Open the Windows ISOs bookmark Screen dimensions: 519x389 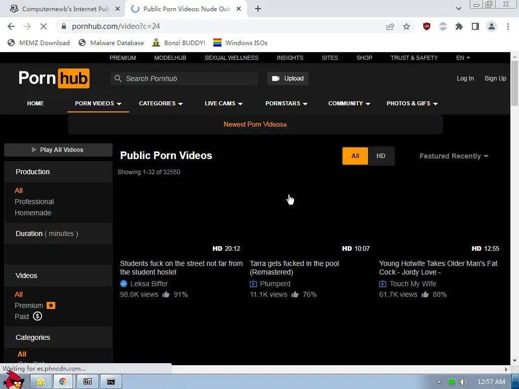click(x=240, y=43)
